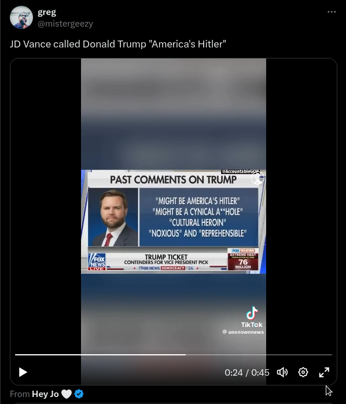Seek on the video progress bar
The width and height of the screenshot is (346, 404).
pyautogui.click(x=174, y=355)
